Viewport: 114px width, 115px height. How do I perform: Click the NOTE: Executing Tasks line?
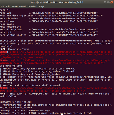point(14,49)
